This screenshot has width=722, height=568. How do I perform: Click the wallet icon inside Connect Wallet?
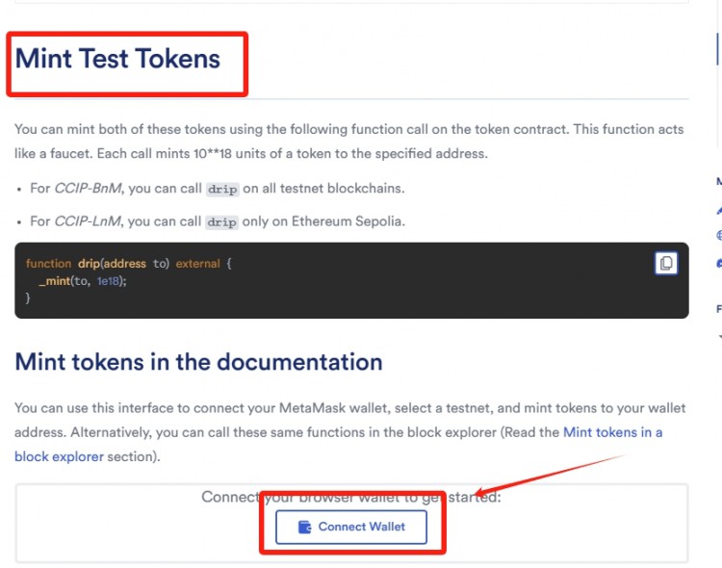304,527
